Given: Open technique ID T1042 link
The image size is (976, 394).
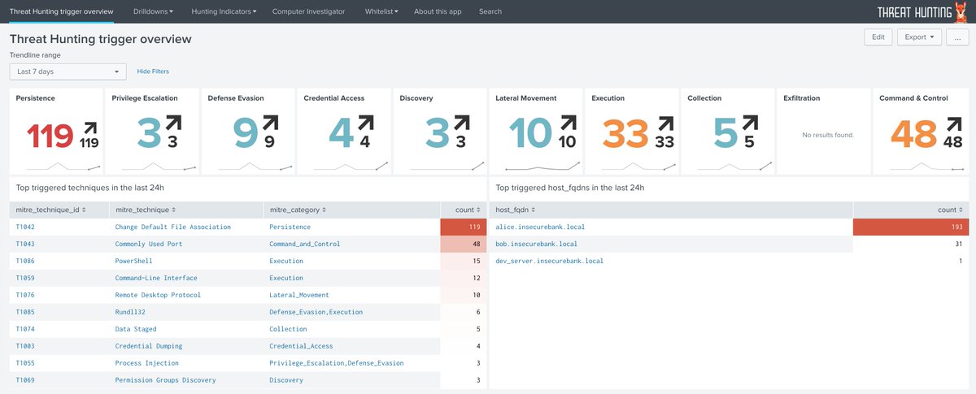Looking at the screenshot, I should coord(26,227).
